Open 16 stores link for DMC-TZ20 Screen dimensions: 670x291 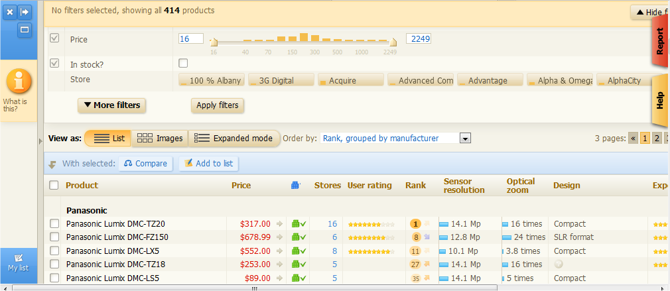click(x=332, y=223)
